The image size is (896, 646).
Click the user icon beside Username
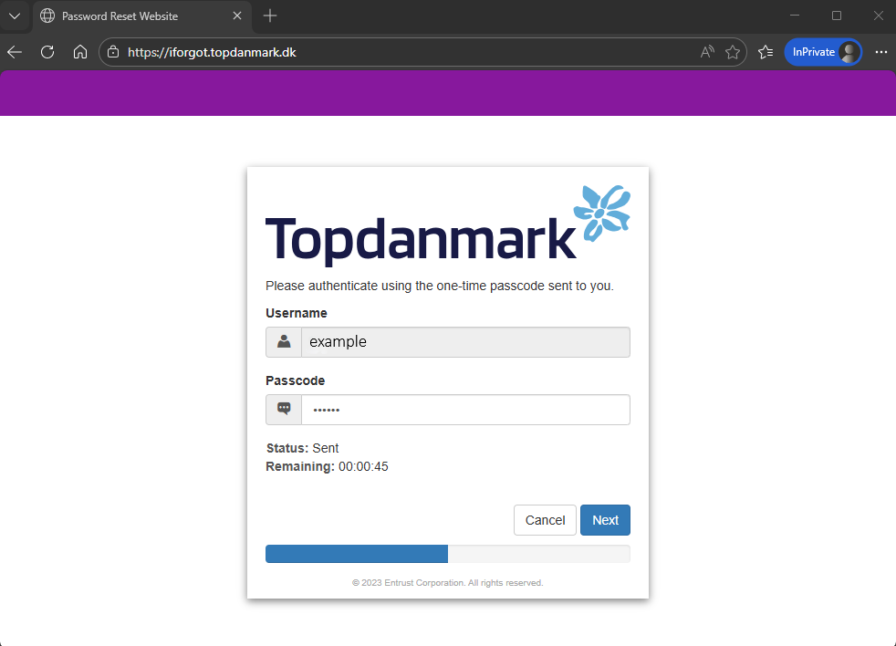pyautogui.click(x=284, y=342)
